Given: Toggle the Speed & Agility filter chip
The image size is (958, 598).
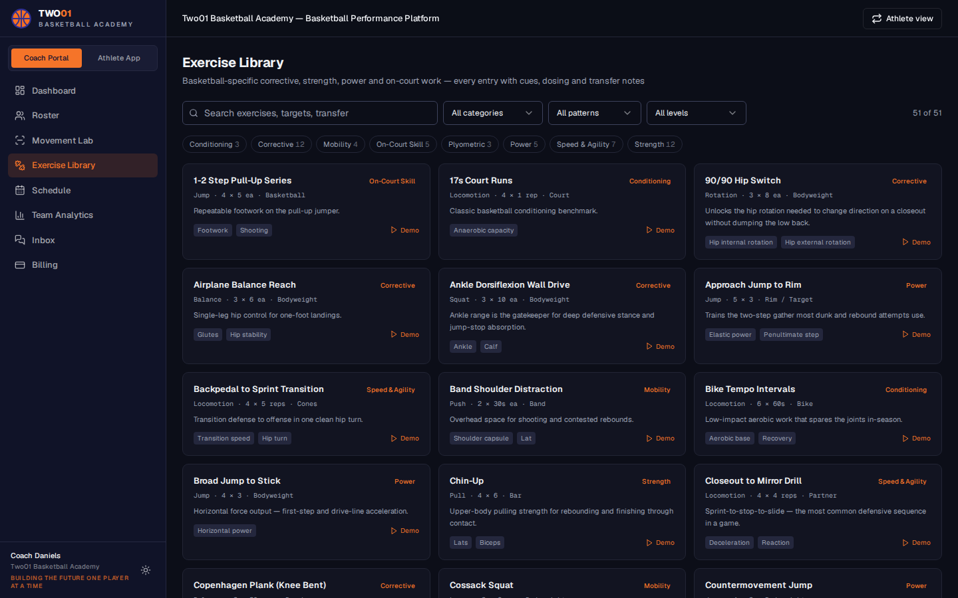Looking at the screenshot, I should [586, 144].
